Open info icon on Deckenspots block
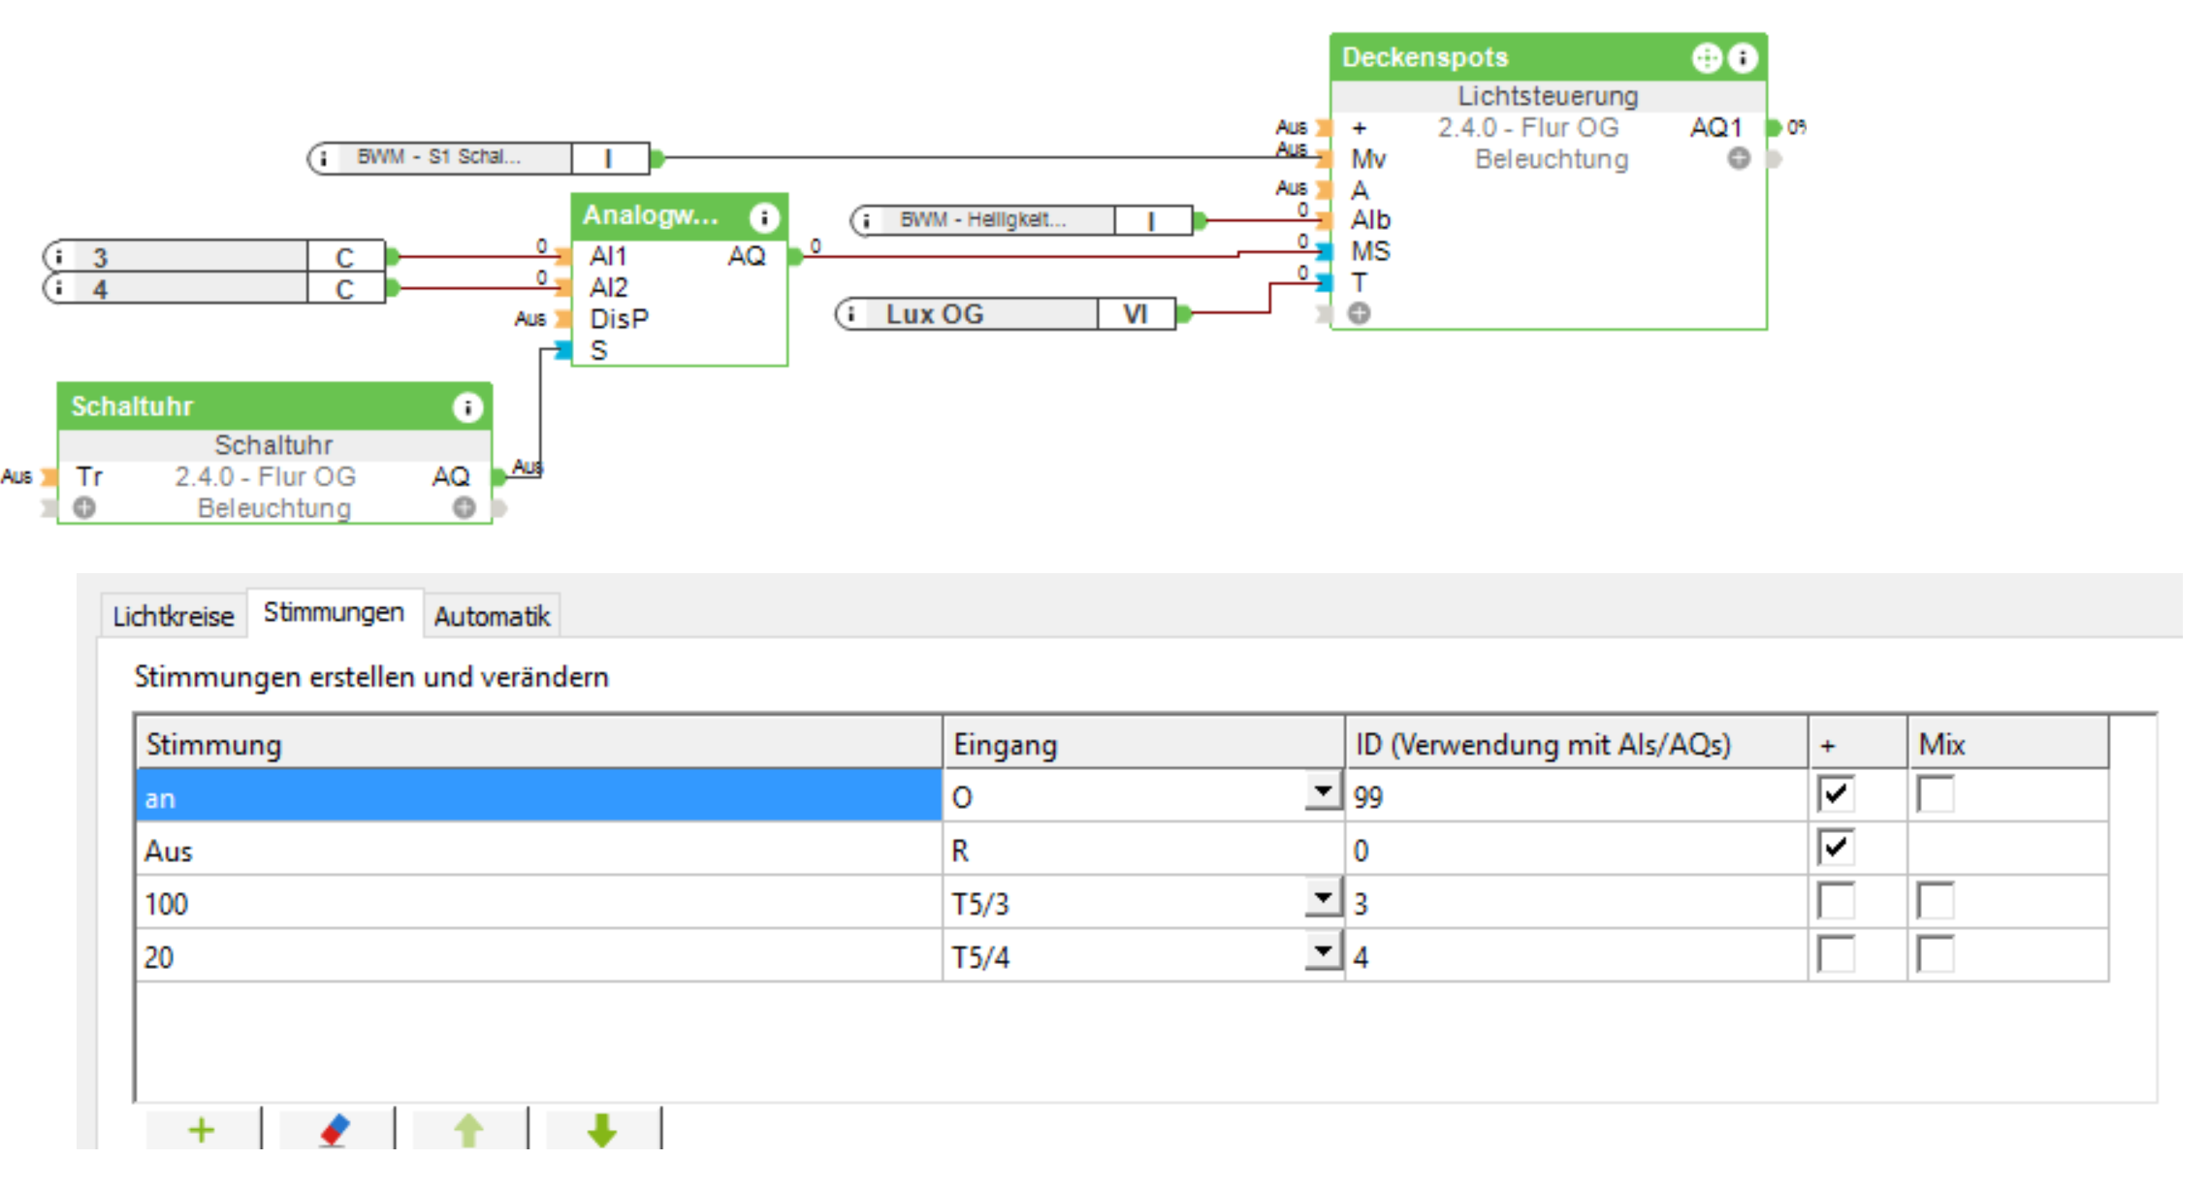 1743,58
